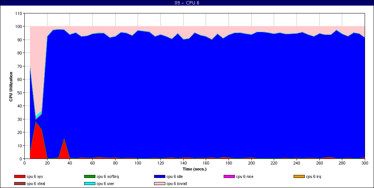The width and height of the screenshot is (374, 188).
Task: Select the 'cpu 6 idle' legend label
Action: [175, 176]
